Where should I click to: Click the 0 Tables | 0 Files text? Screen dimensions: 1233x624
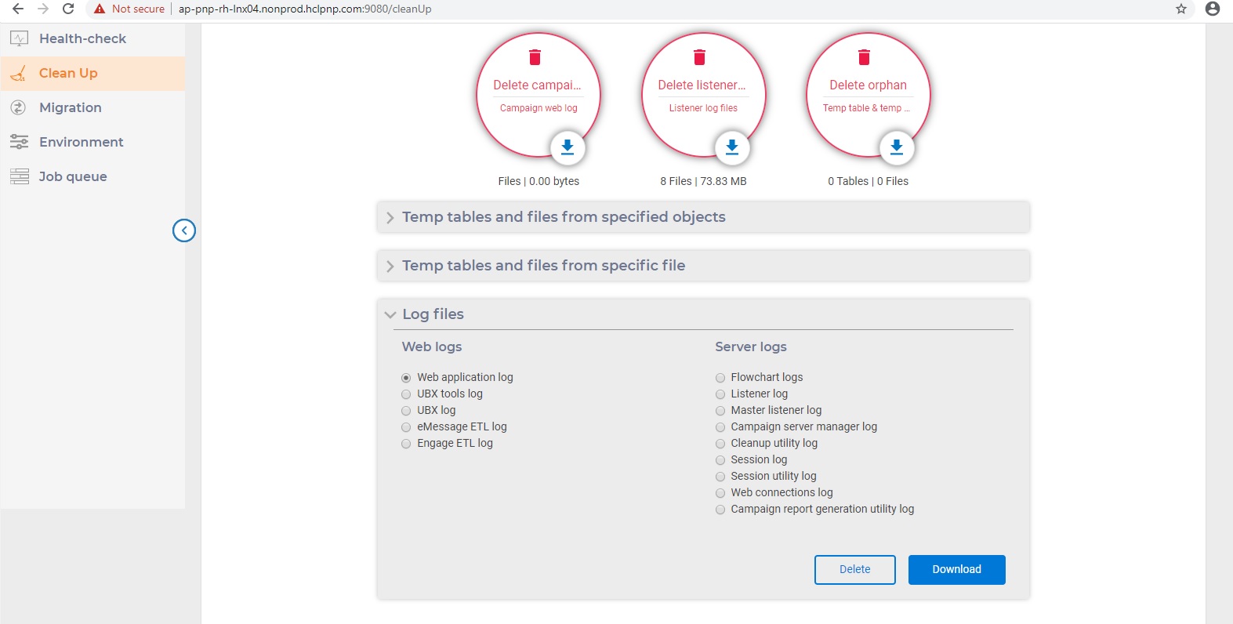coord(868,181)
